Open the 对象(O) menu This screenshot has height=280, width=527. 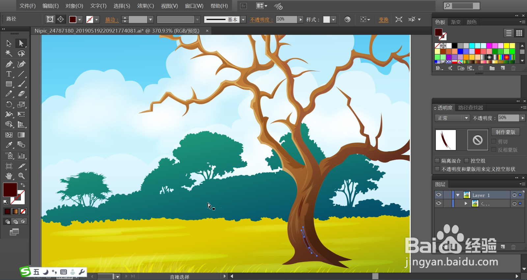74,6
